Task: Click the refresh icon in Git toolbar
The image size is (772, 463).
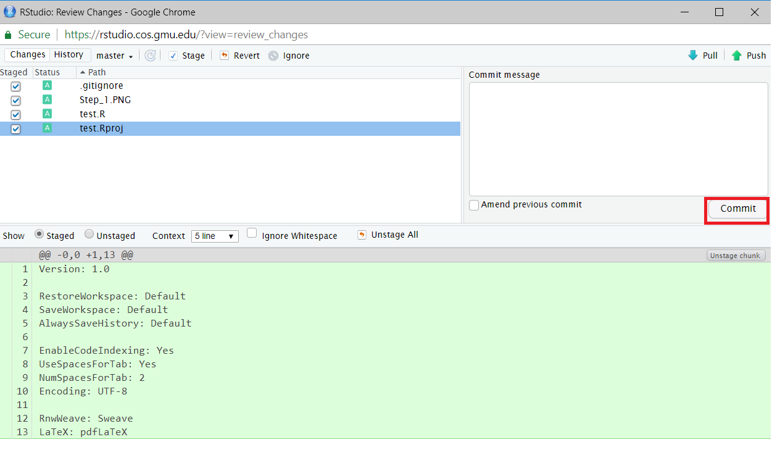Action: pyautogui.click(x=150, y=56)
